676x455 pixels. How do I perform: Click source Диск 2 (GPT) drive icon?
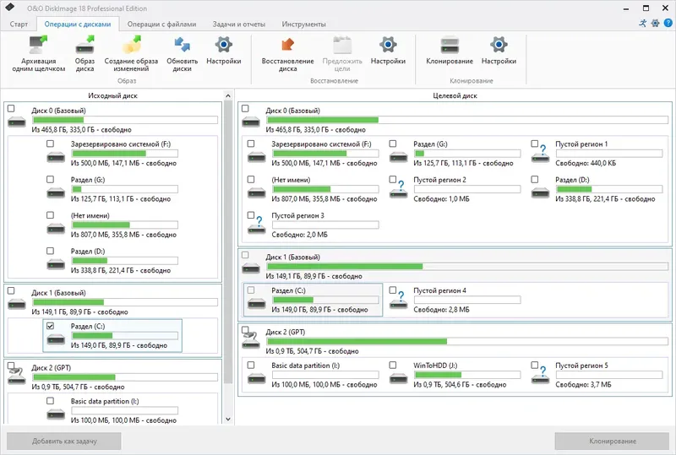coord(16,376)
